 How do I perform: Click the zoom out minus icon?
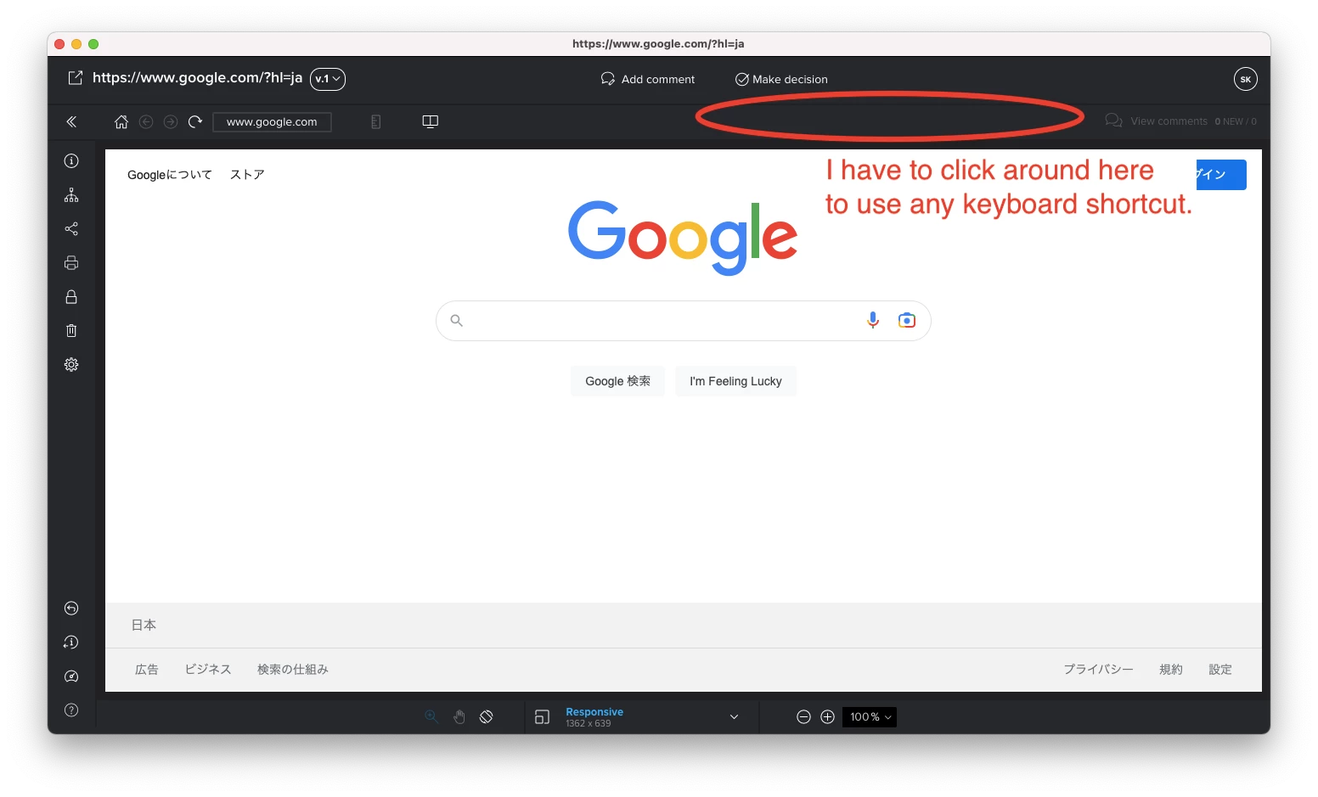tap(803, 717)
